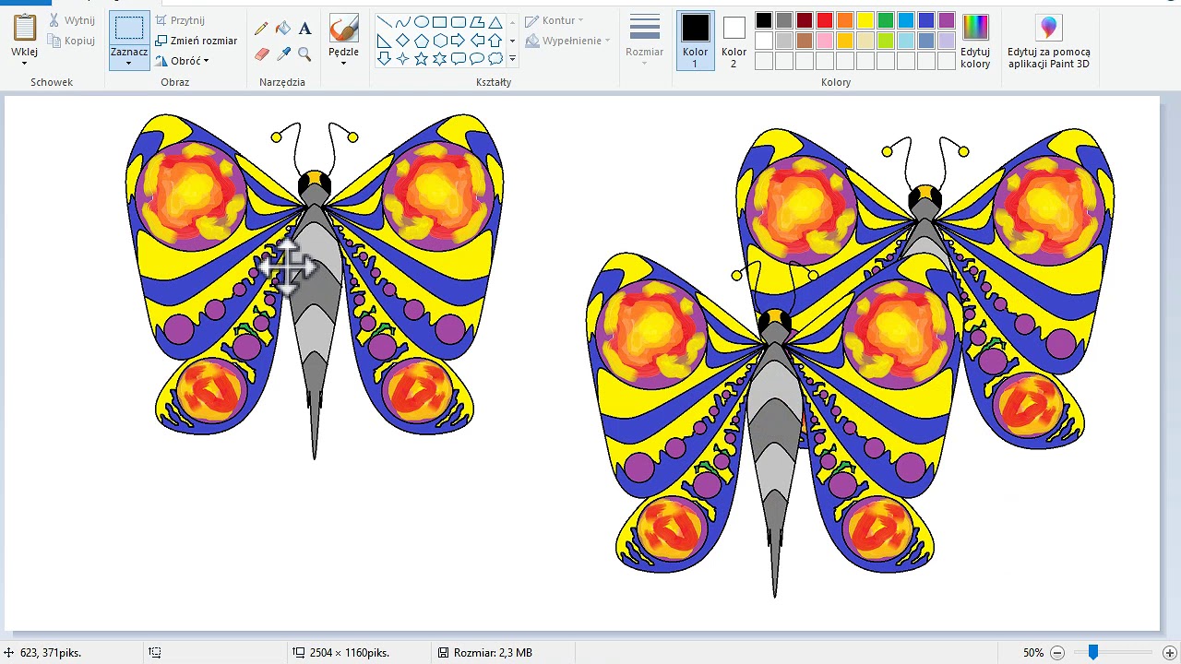Open Edytuj za pomocą aplikacji Paint 3D
This screenshot has width=1181, height=664.
1049,41
